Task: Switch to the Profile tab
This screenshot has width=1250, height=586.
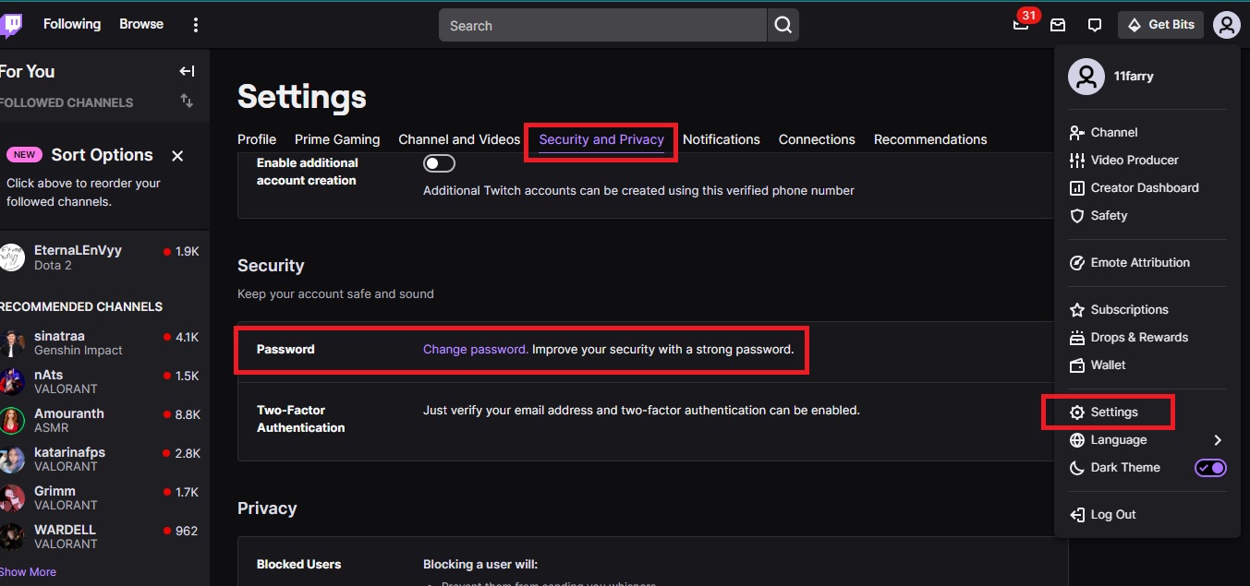Action: (x=257, y=139)
